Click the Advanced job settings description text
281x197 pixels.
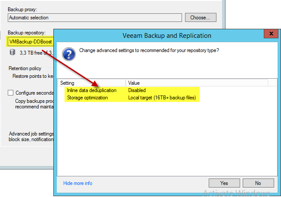30,136
